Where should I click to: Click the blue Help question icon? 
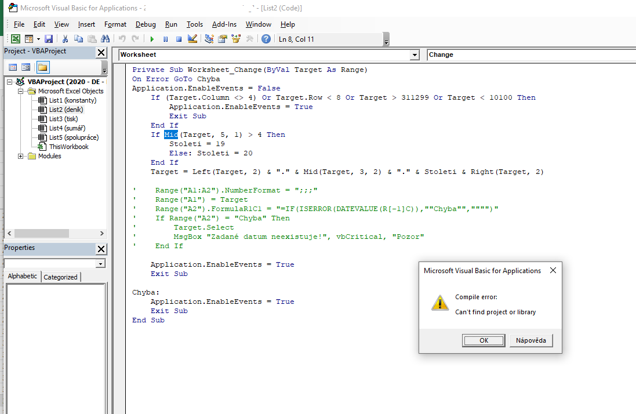pos(266,39)
